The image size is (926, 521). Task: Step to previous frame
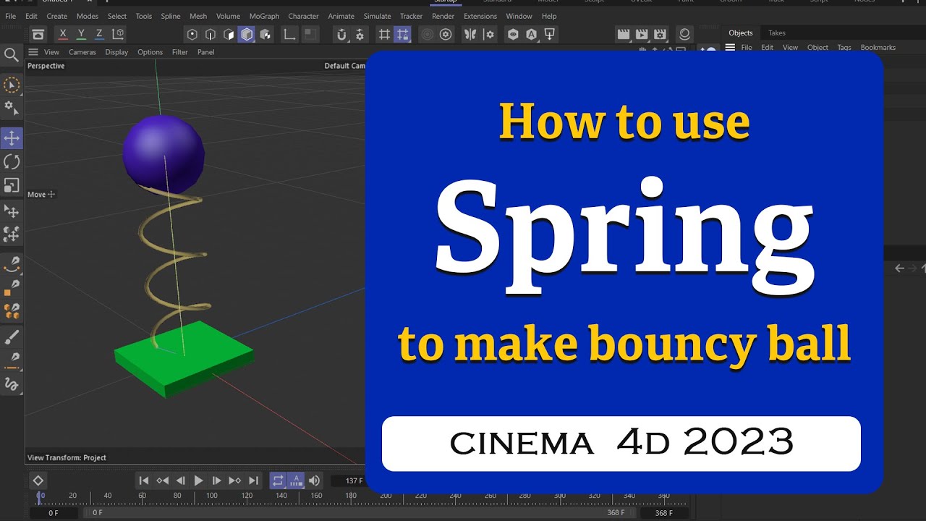click(x=180, y=480)
